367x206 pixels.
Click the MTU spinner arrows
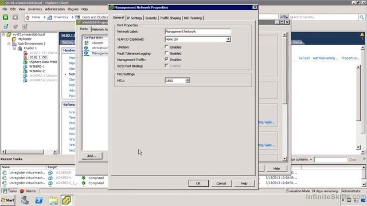(188, 81)
